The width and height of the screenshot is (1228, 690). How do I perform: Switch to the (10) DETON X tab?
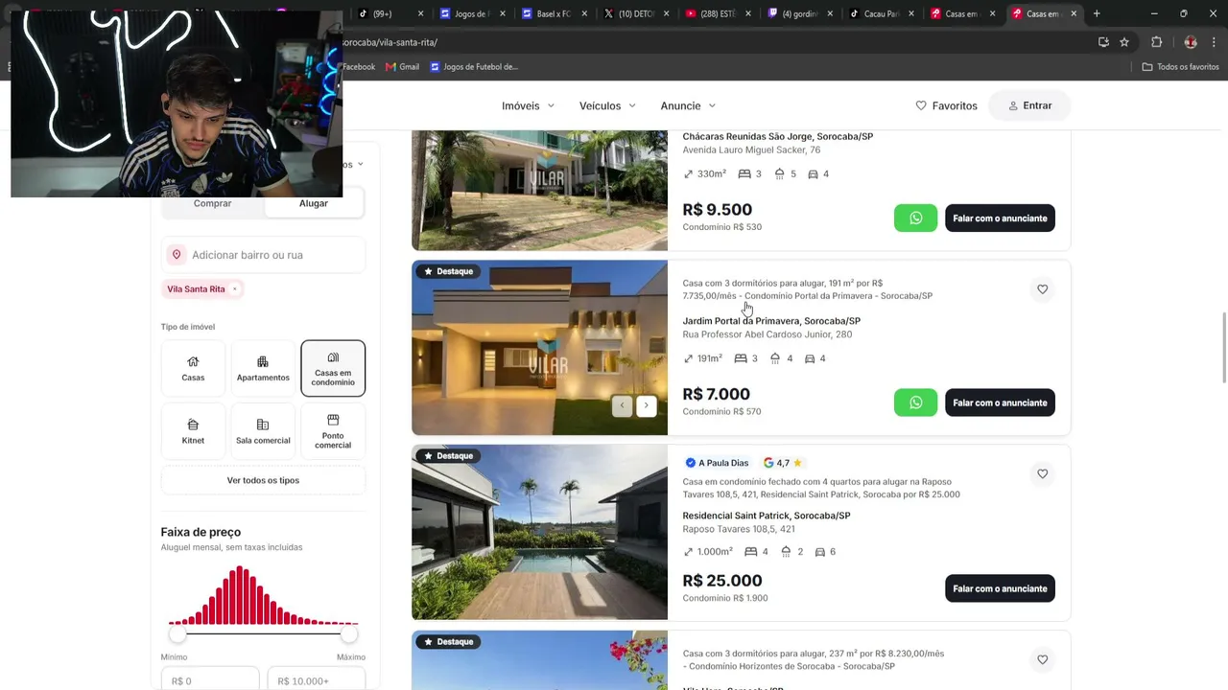coord(637,13)
